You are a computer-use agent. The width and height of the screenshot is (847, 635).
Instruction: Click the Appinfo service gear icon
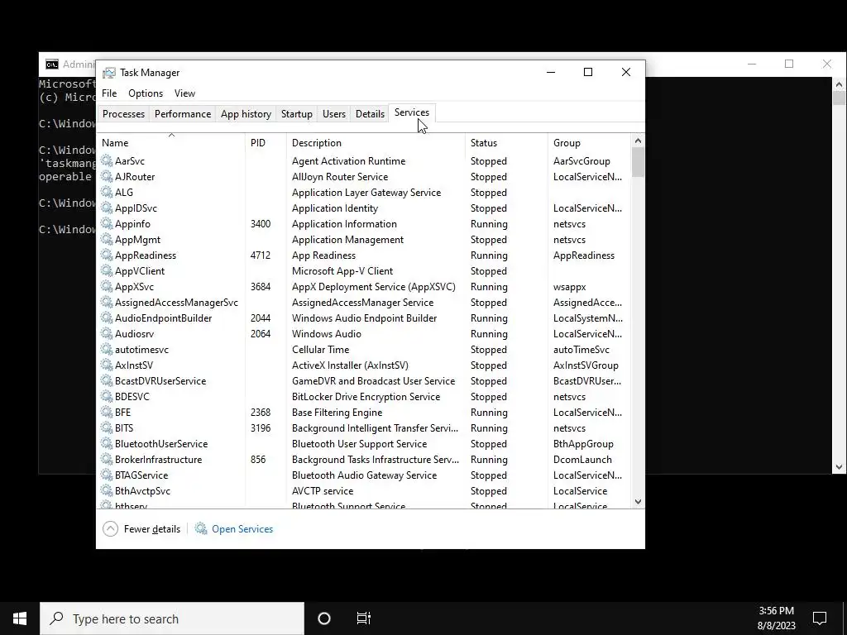pos(107,223)
